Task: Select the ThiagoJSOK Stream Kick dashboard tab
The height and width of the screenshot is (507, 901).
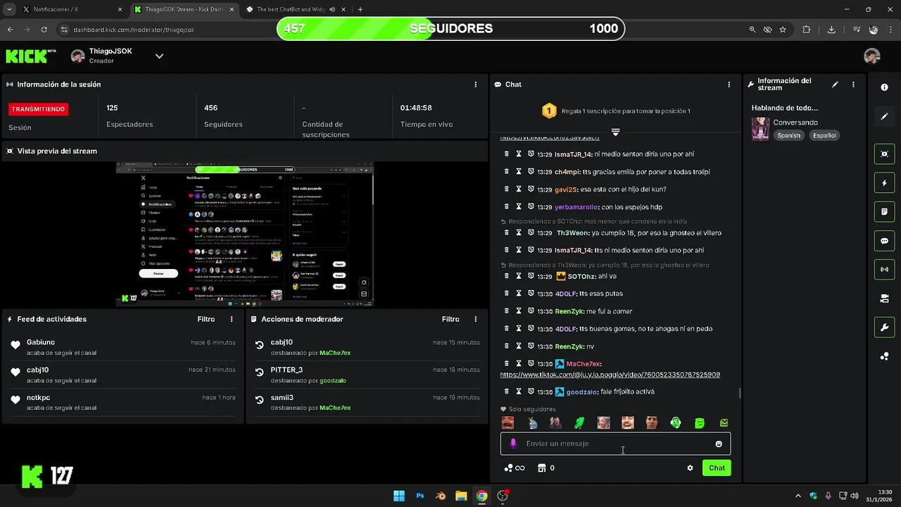Action: tap(184, 9)
